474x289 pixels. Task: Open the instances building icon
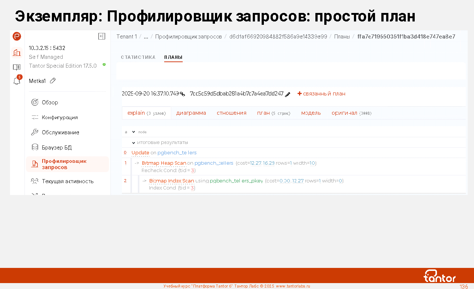[x=17, y=53]
